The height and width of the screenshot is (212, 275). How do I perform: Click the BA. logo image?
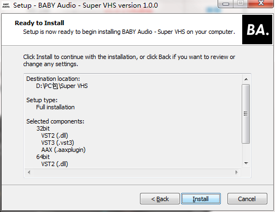click(257, 30)
